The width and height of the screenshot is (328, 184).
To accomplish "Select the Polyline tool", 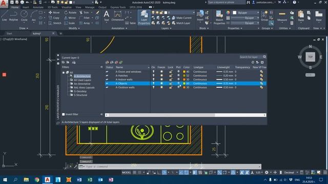I will pos(13,16).
